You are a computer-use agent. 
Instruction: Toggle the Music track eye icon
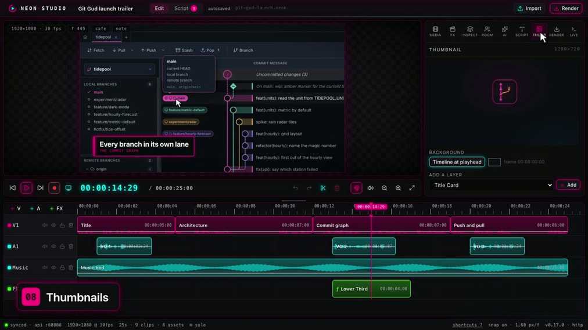click(53, 267)
